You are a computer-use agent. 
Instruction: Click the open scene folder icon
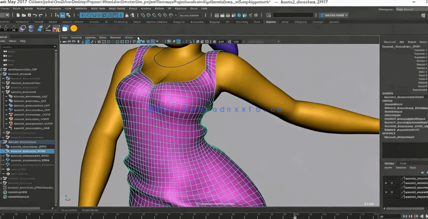(23, 15)
